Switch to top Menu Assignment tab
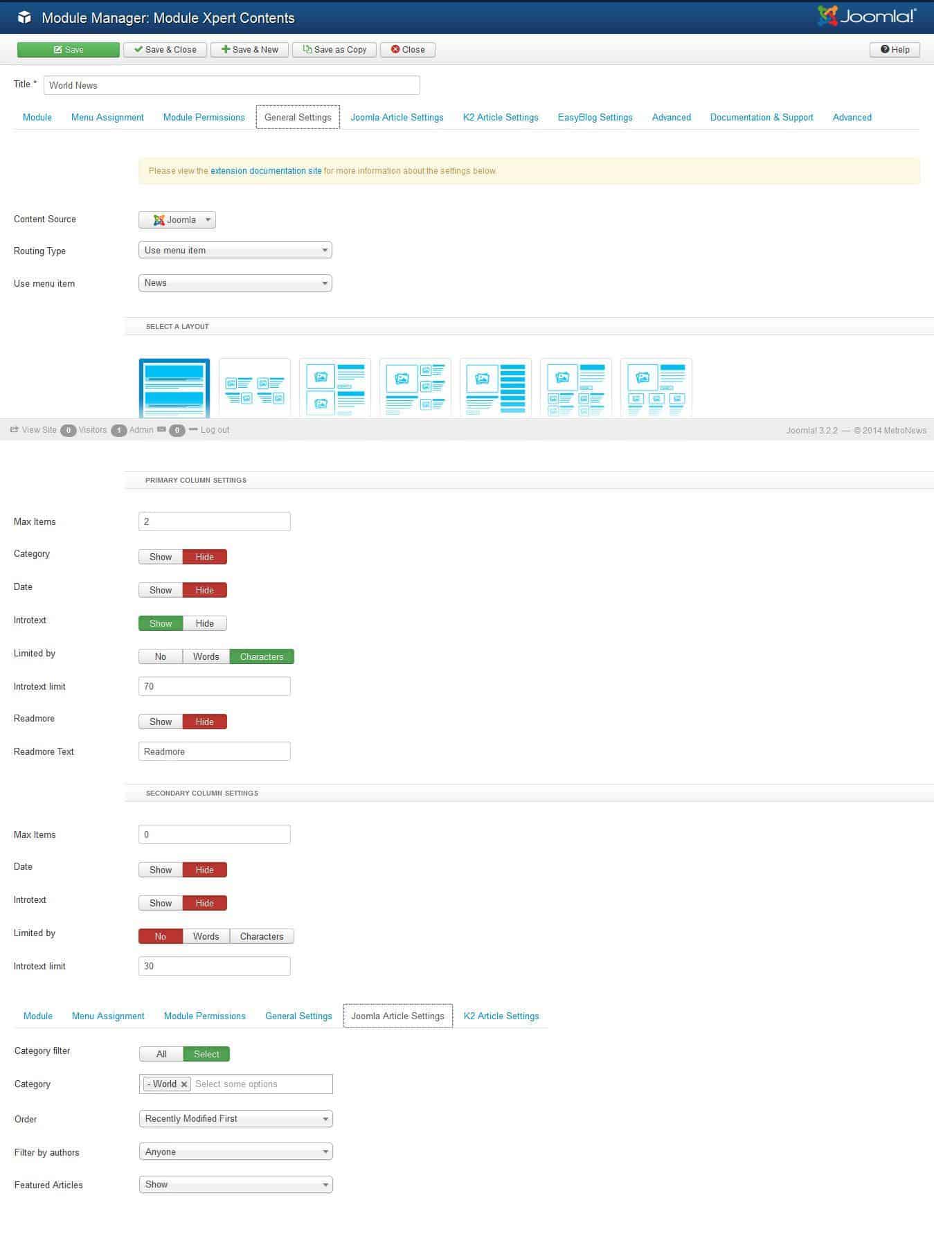The width and height of the screenshot is (934, 1254). point(107,117)
